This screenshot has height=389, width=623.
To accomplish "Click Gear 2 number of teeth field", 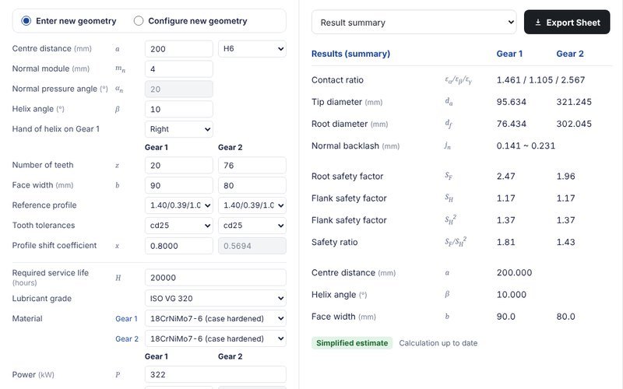I will point(252,165).
